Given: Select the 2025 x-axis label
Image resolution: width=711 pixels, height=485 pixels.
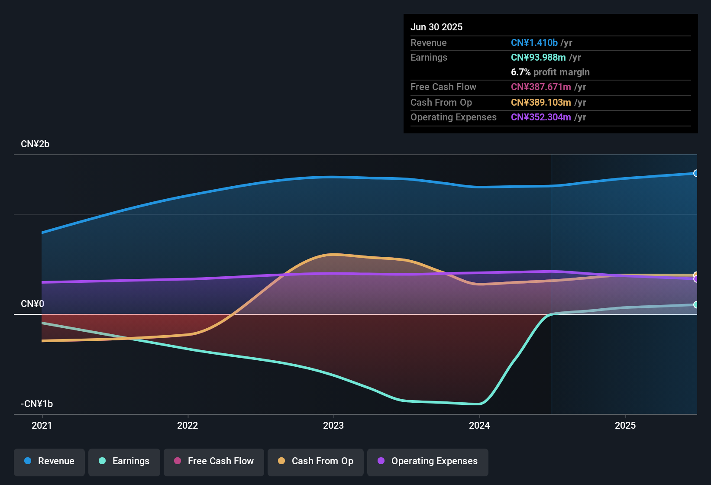Looking at the screenshot, I should [625, 426].
